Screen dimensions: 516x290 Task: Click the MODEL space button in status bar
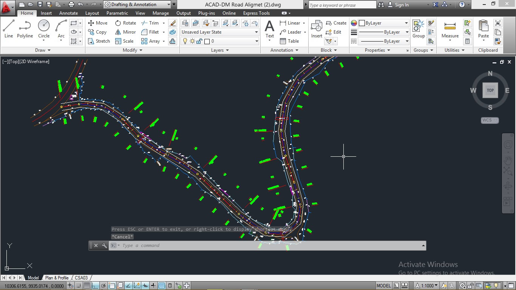pyautogui.click(x=383, y=286)
